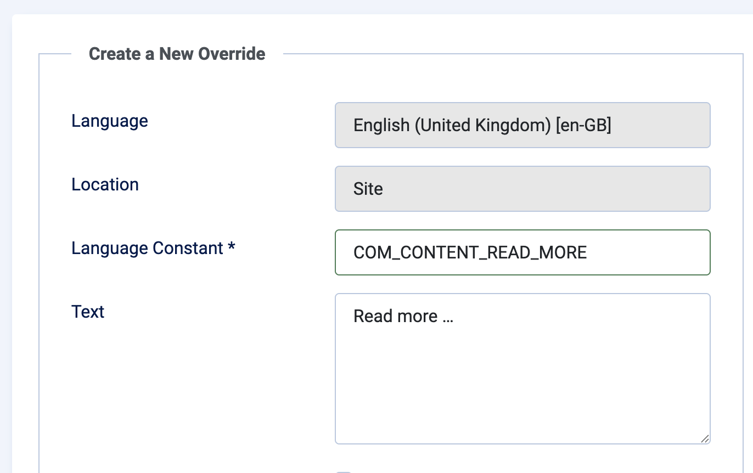Image resolution: width=753 pixels, height=473 pixels.
Task: Click the 'Language Constant *' label
Action: [x=153, y=248]
